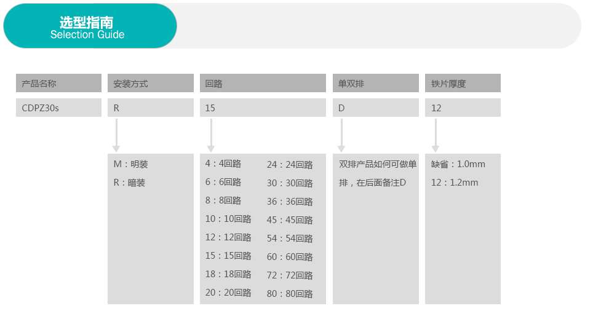Screen dimensions: 609x327
Task: Click the CDPZ30s product name field
Action: (x=58, y=108)
